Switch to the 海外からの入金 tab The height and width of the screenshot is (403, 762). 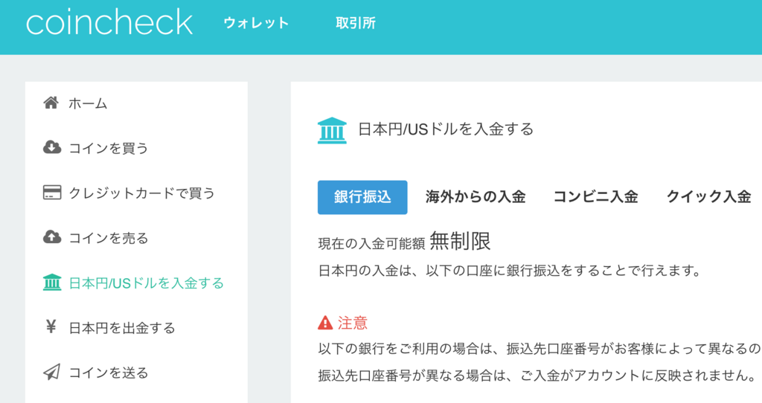476,196
